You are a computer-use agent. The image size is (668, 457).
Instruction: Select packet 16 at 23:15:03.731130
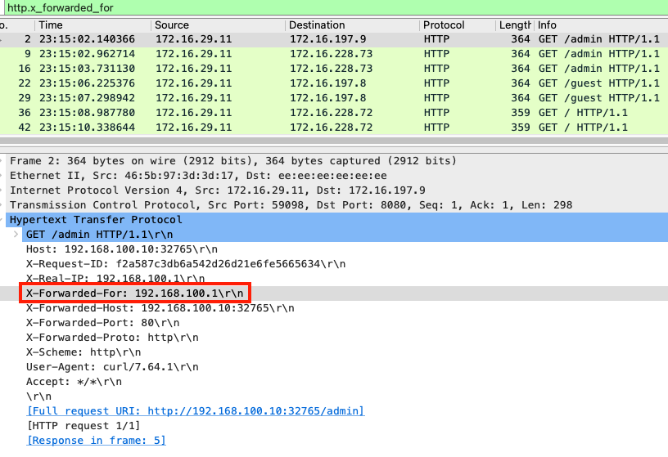(334, 69)
